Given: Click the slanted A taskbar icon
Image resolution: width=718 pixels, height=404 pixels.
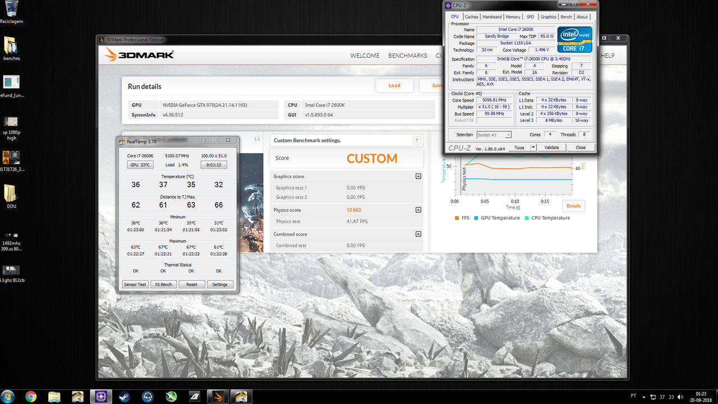Looking at the screenshot, I should tap(194, 397).
